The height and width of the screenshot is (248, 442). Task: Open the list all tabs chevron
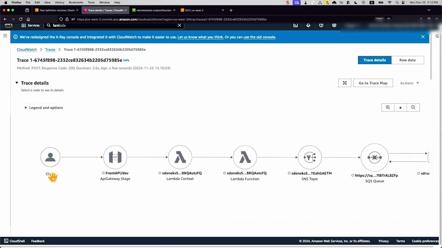pyautogui.click(x=429, y=10)
